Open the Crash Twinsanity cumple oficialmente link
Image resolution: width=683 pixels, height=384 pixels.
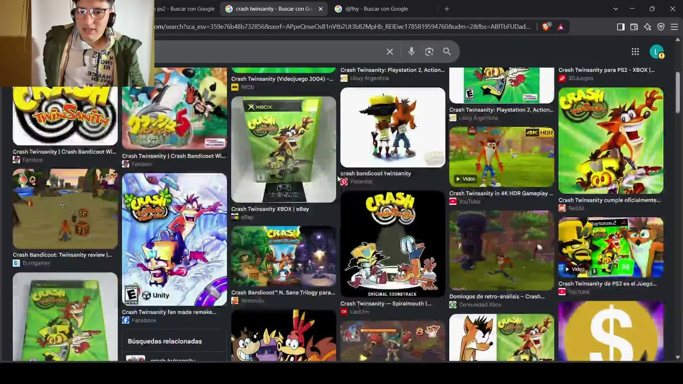click(x=609, y=201)
